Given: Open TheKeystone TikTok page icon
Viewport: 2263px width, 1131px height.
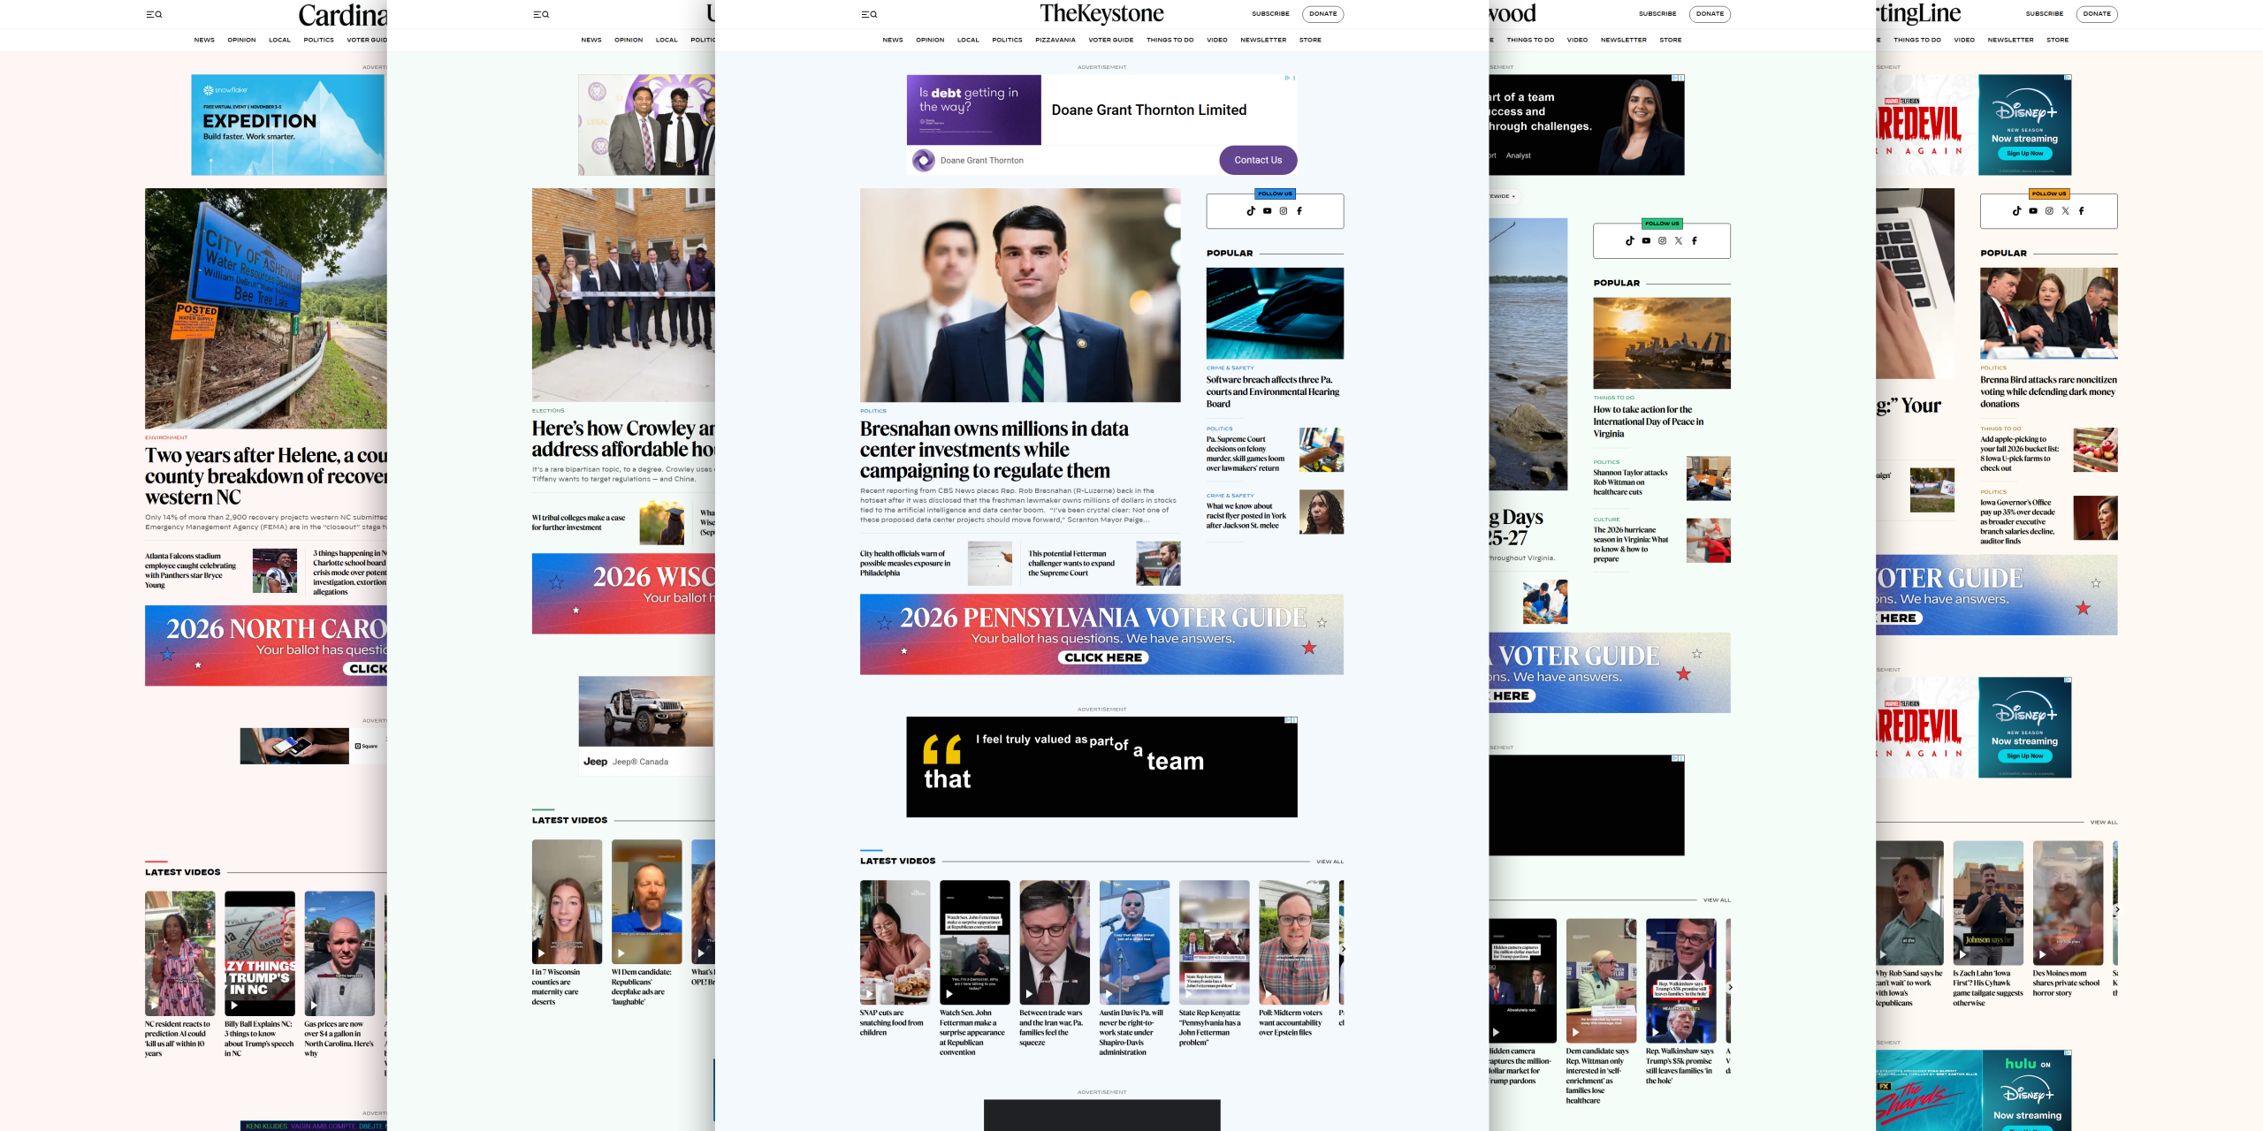Looking at the screenshot, I should click(x=1251, y=211).
